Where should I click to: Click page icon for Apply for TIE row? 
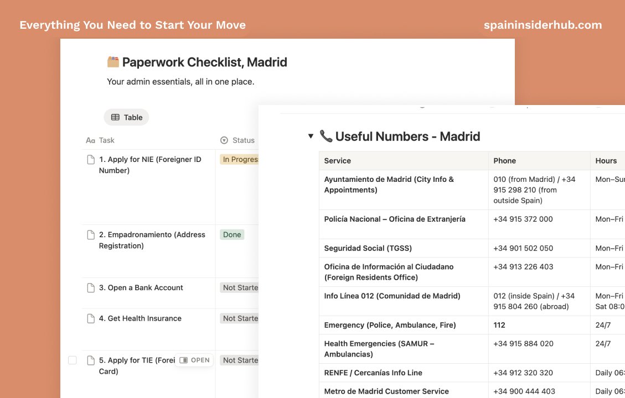91,360
